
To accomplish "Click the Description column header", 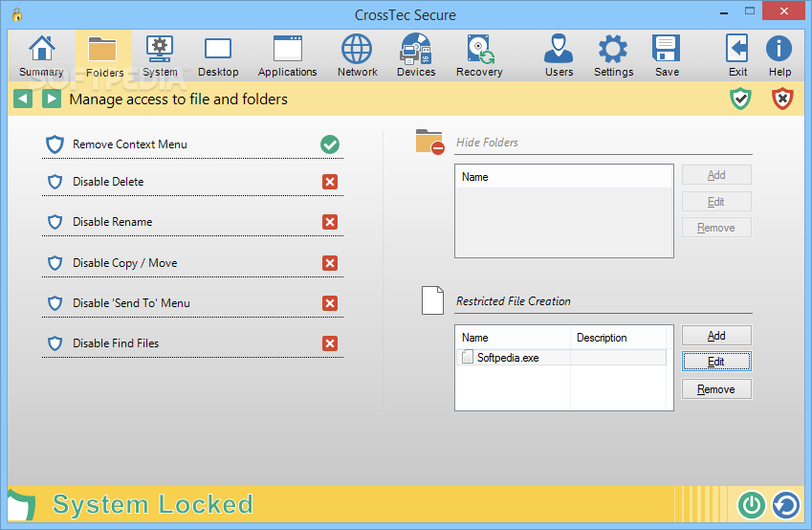I will [618, 338].
